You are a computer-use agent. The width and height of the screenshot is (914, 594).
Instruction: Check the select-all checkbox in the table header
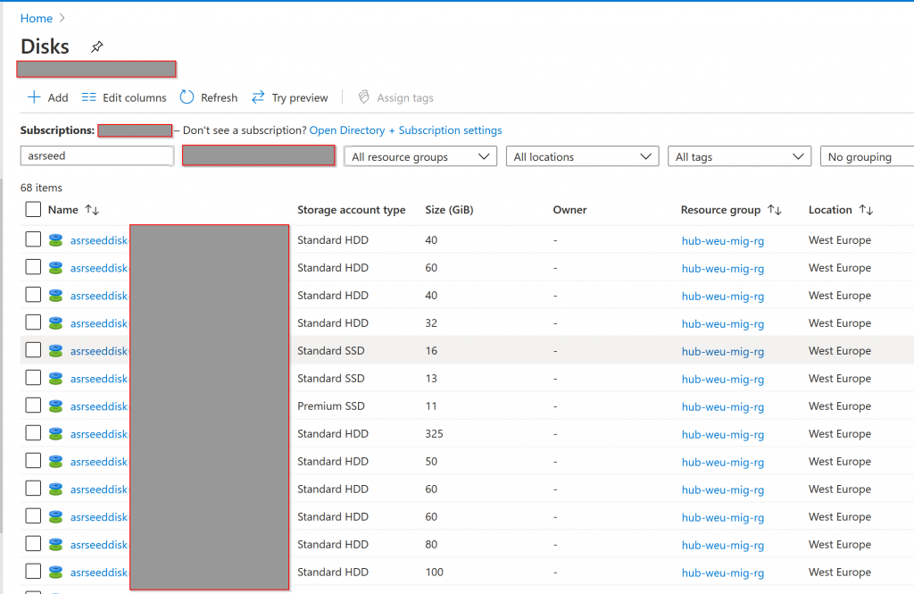click(35, 209)
